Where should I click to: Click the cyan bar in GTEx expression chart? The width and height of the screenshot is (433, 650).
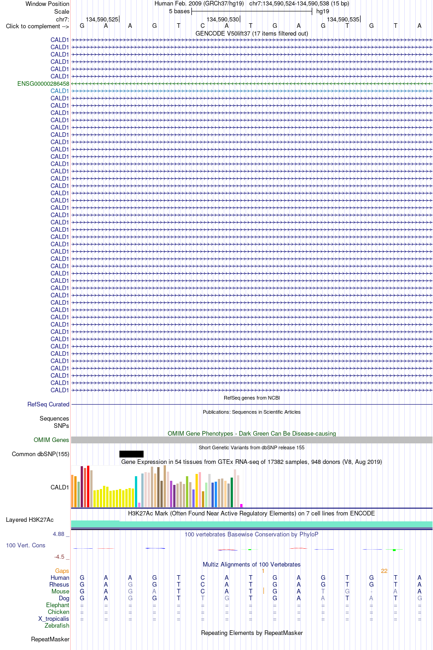tap(136, 492)
